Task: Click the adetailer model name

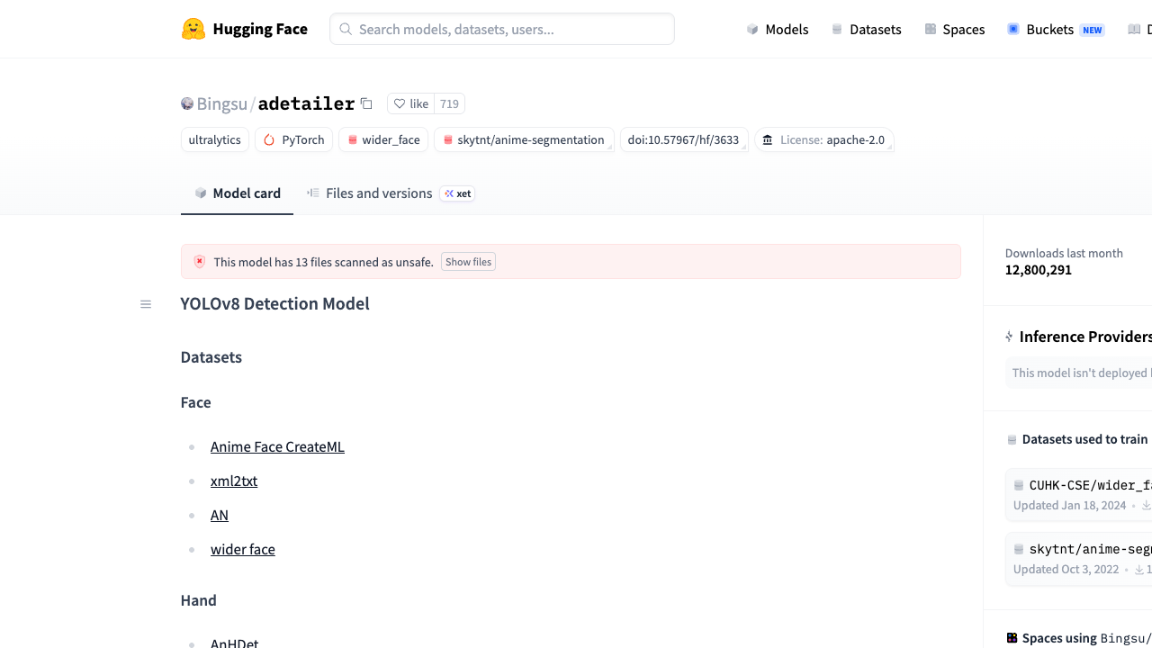Action: click(x=306, y=103)
